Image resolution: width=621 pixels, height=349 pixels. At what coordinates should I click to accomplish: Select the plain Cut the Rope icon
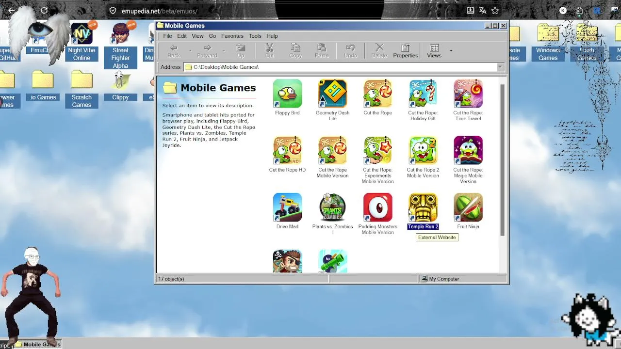[x=377, y=94]
